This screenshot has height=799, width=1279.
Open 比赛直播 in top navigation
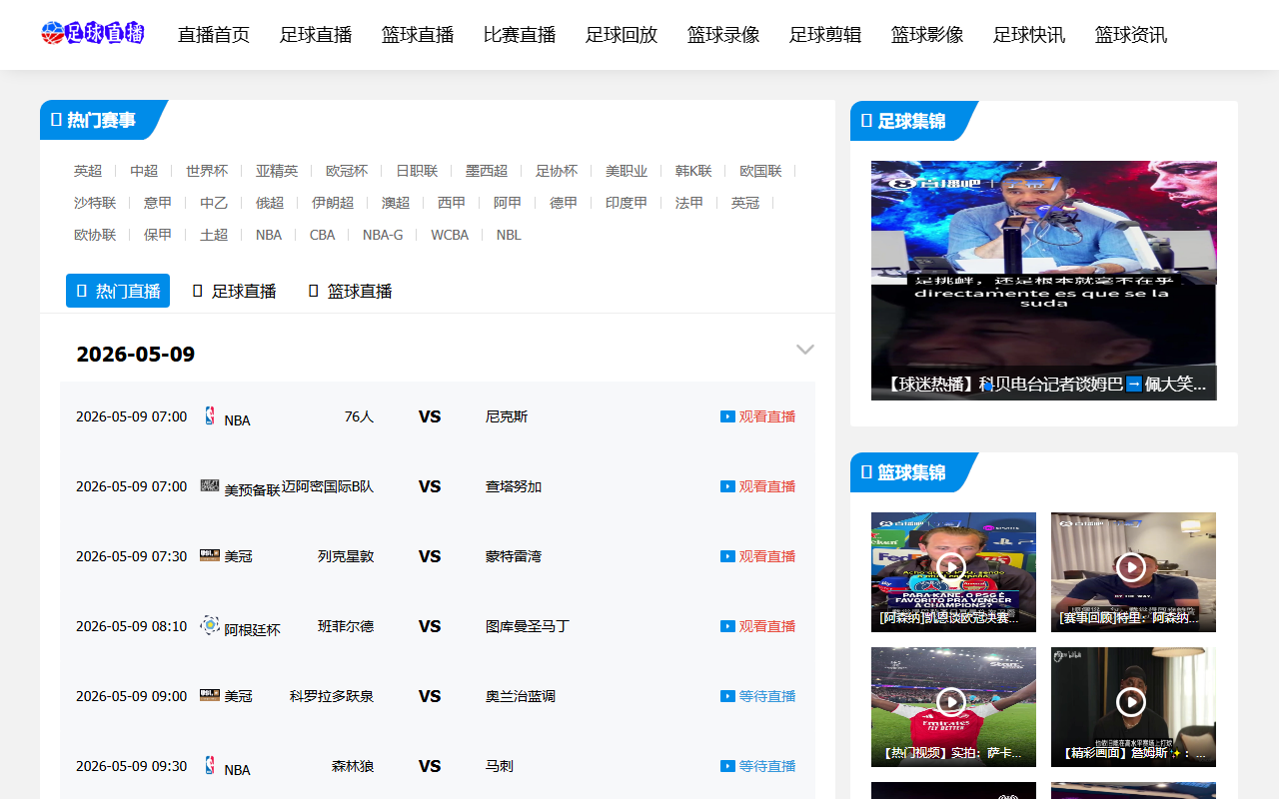coord(520,35)
